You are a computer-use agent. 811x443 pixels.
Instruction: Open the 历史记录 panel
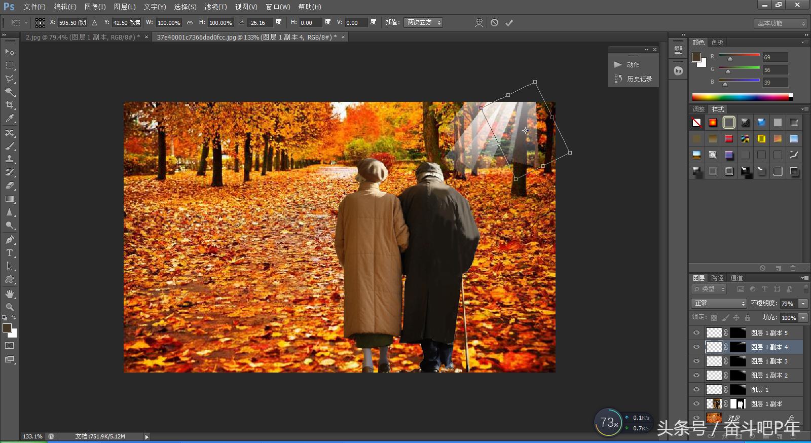639,79
